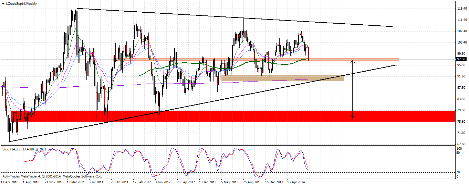Click the 115.40 price axis label
Screen dimensions: 469x185
(x=461, y=8)
